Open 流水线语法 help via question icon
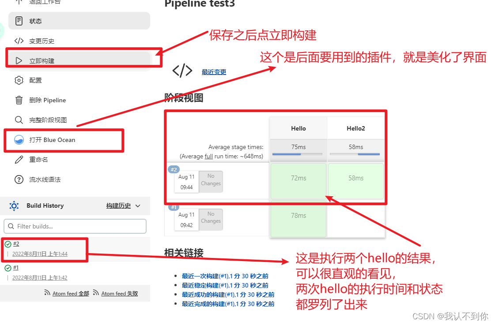Image resolution: width=495 pixels, height=325 pixels. (x=18, y=179)
